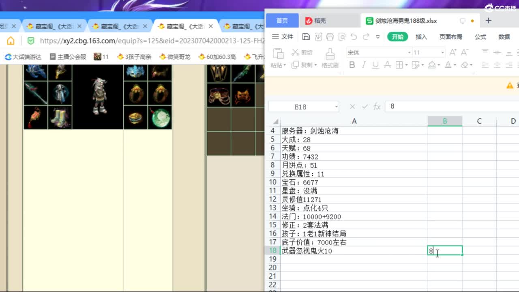Click the print icon in WPS quick toolbar
The image size is (519, 292).
click(x=330, y=37)
